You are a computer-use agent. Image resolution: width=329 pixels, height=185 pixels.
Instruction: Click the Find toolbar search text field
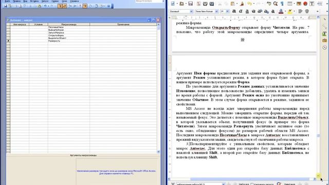click(x=198, y=184)
